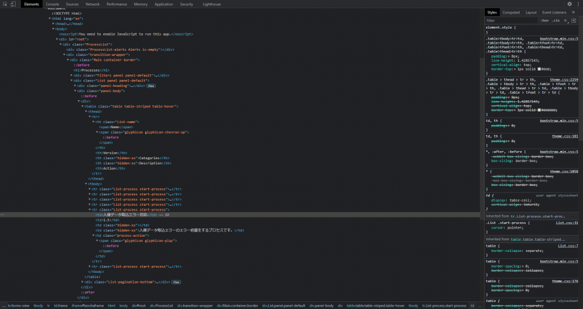Toggle the .cls class editor
The height and width of the screenshot is (309, 583).
click(x=556, y=20)
